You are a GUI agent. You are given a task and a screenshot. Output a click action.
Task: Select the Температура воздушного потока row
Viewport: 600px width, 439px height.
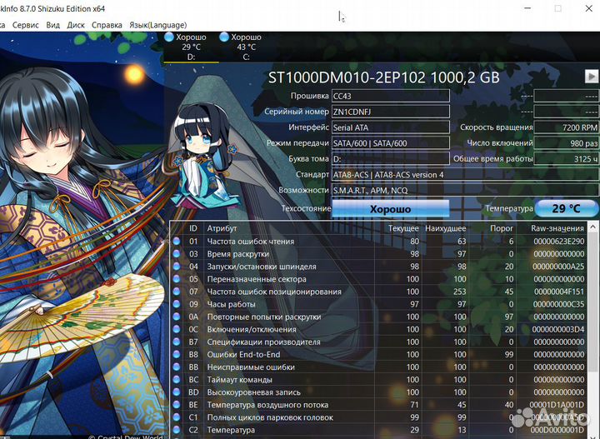[x=379, y=405]
